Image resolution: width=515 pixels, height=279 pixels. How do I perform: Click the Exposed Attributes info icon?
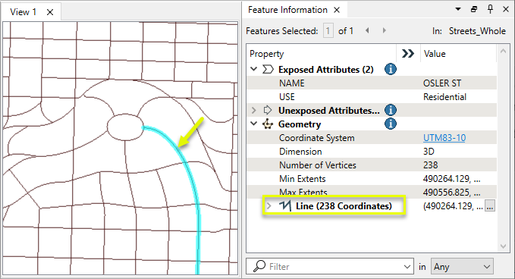(390, 69)
